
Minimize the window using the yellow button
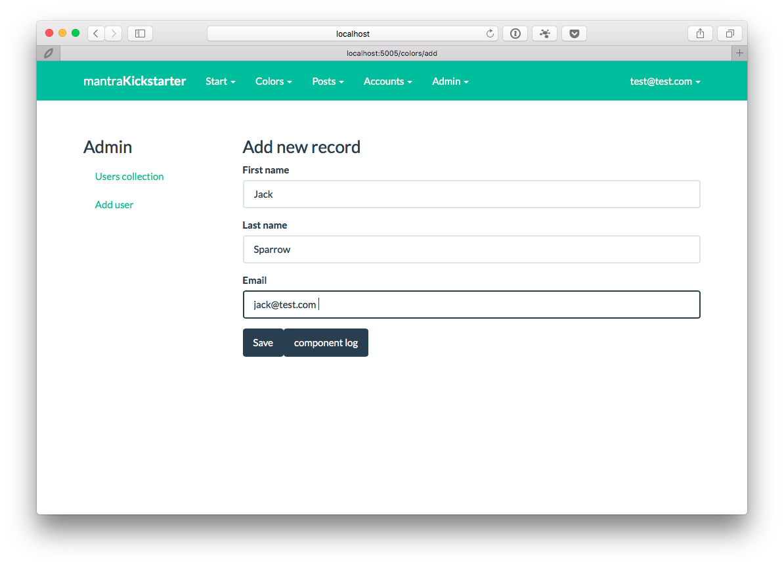62,33
